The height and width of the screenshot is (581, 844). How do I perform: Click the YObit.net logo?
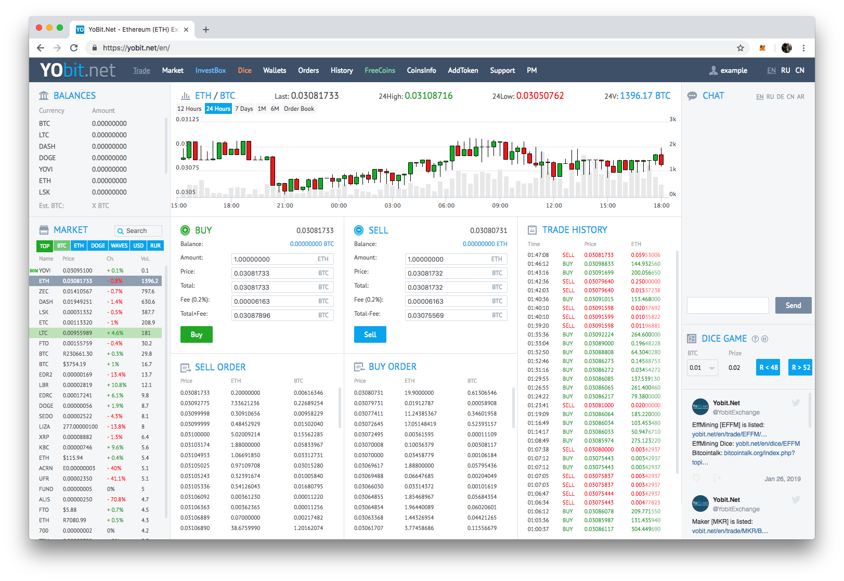77,70
